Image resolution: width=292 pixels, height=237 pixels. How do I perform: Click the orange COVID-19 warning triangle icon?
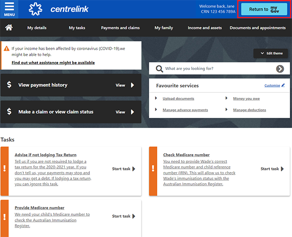(x=7, y=48)
